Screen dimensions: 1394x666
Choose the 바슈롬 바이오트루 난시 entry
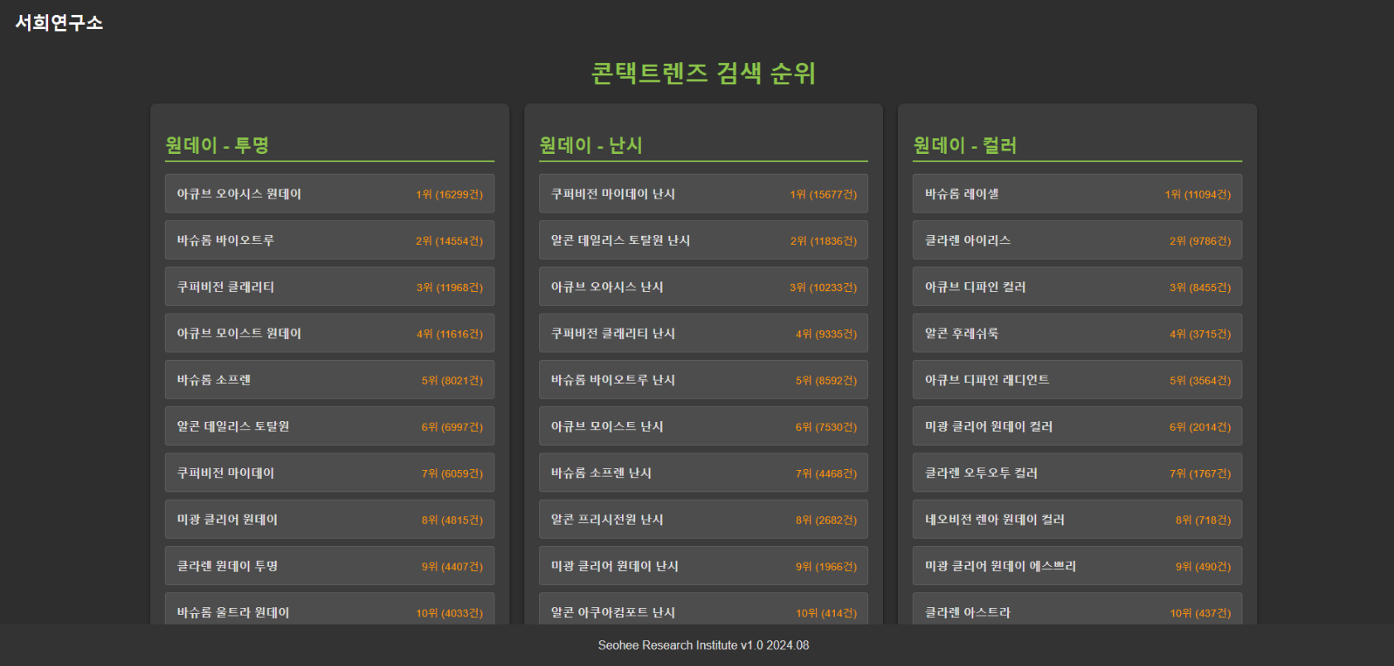(703, 380)
